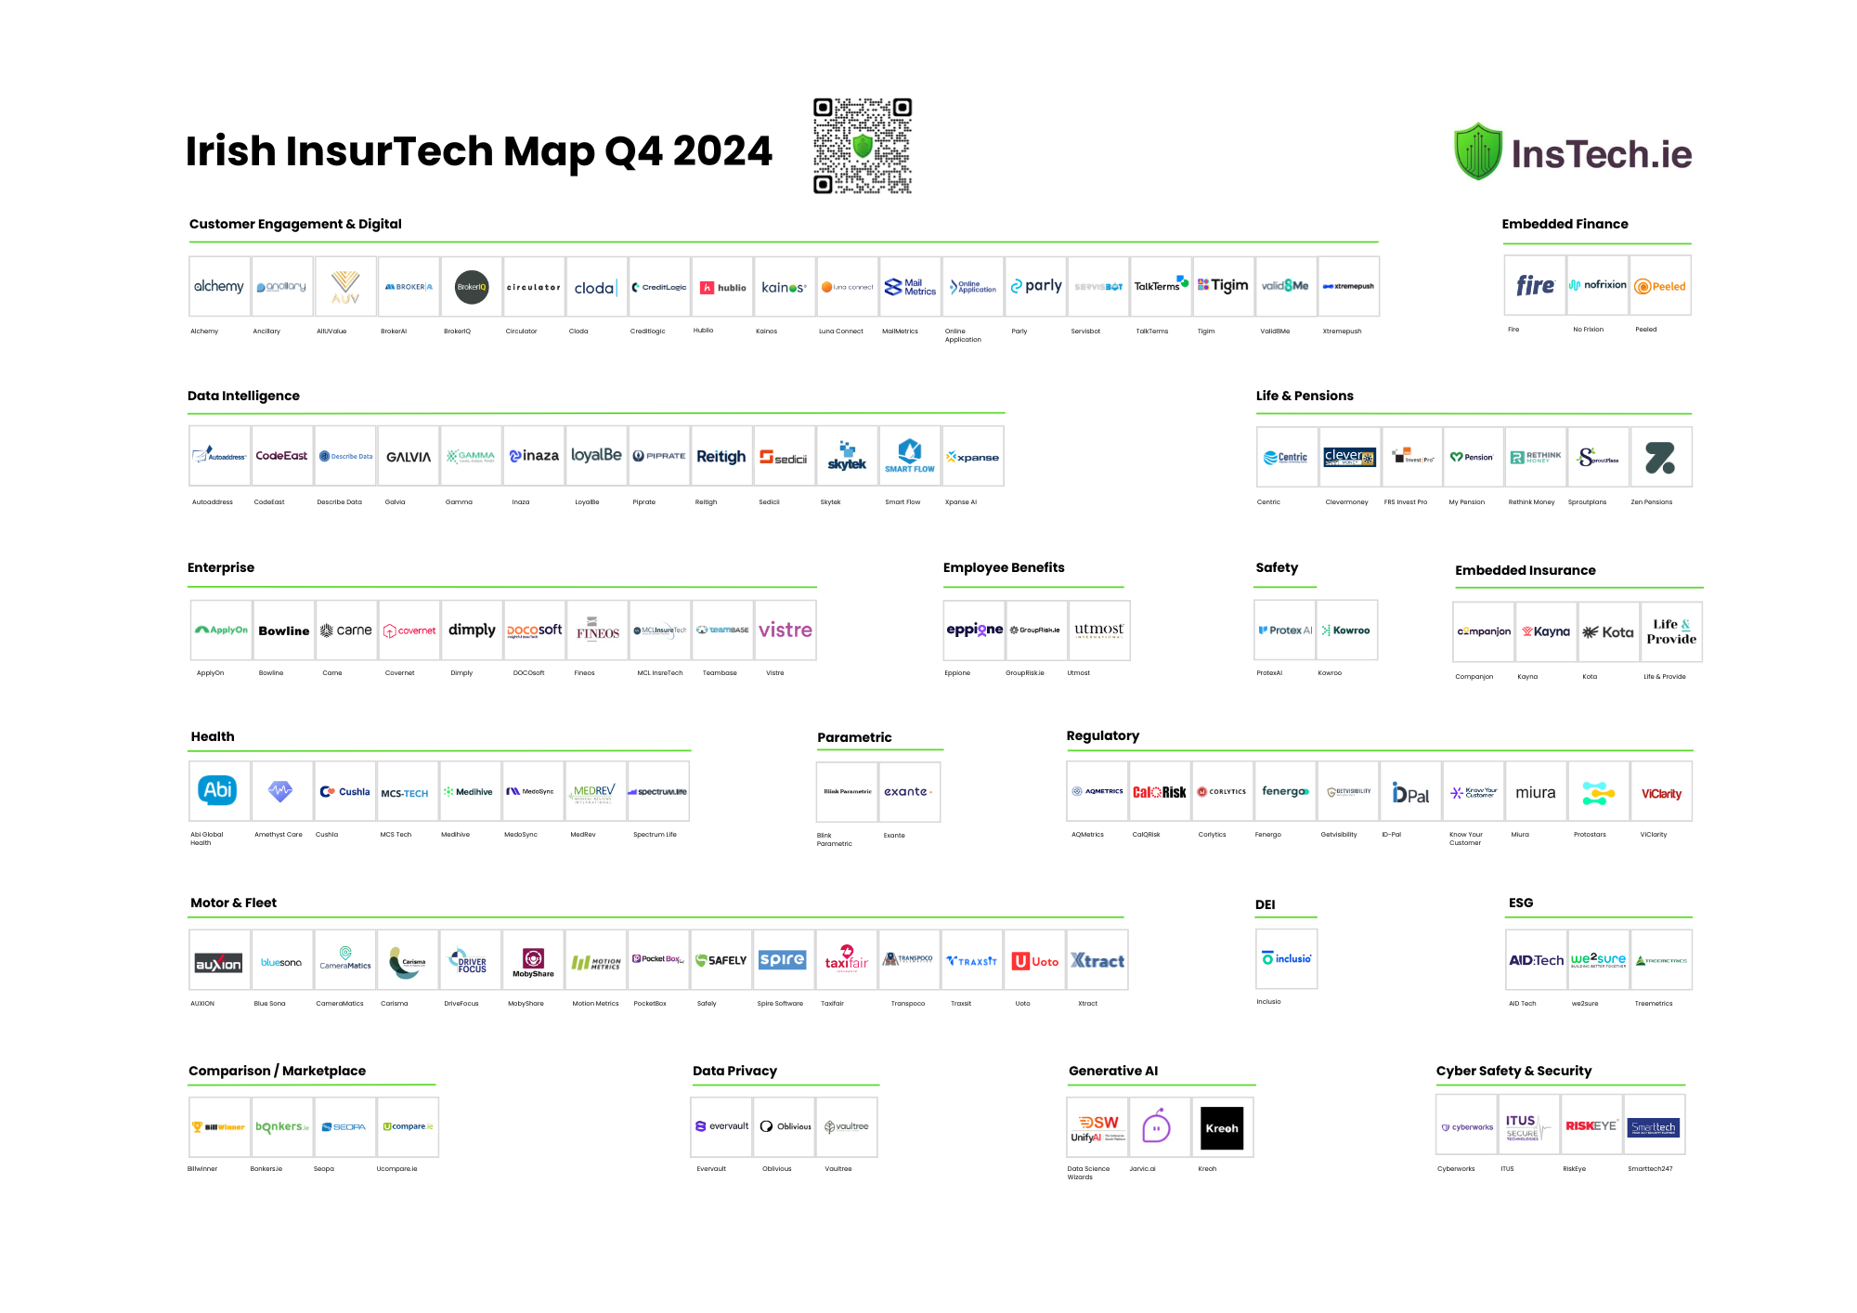Click the RiskEye logo in Cyber Safety & Security

point(1591,1125)
